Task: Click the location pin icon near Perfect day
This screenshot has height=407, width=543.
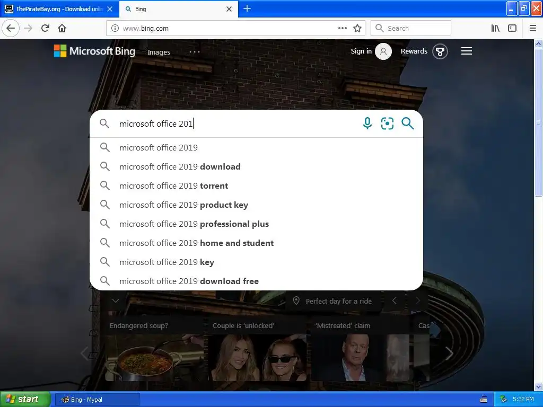Action: pyautogui.click(x=296, y=300)
